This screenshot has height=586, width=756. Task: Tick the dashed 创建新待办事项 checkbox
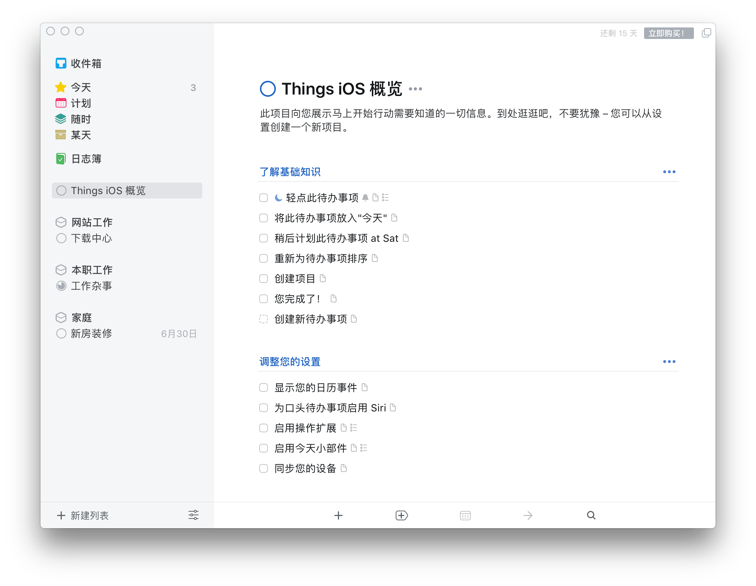coord(264,319)
